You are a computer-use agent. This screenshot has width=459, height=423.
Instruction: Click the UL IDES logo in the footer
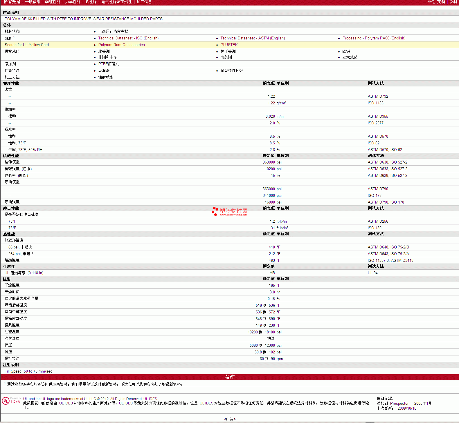pos(11,401)
